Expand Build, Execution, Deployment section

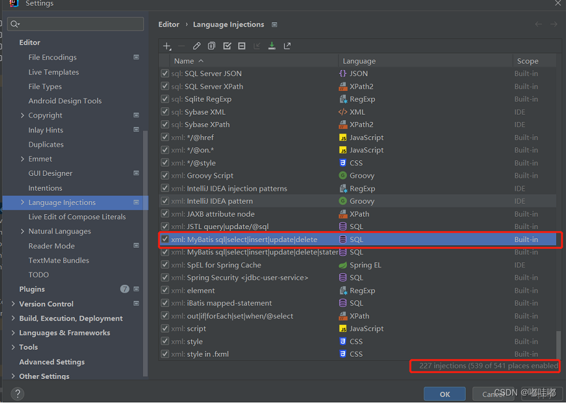(x=14, y=318)
